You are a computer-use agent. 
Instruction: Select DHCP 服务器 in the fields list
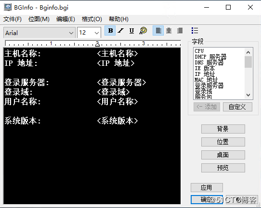coord(210,57)
